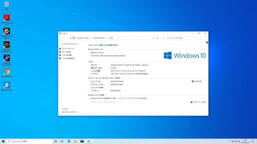Refresh the System control panel page
Viewport: 257px width, 144px height.
pyautogui.click(x=157, y=38)
